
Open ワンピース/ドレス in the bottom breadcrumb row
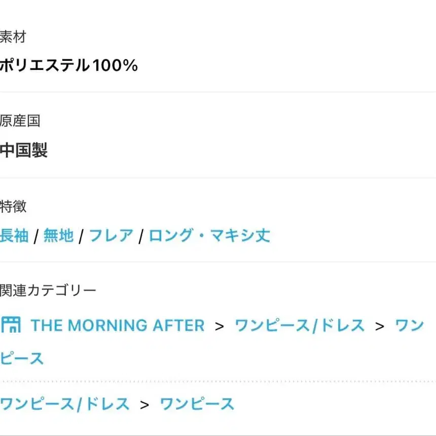click(x=65, y=404)
